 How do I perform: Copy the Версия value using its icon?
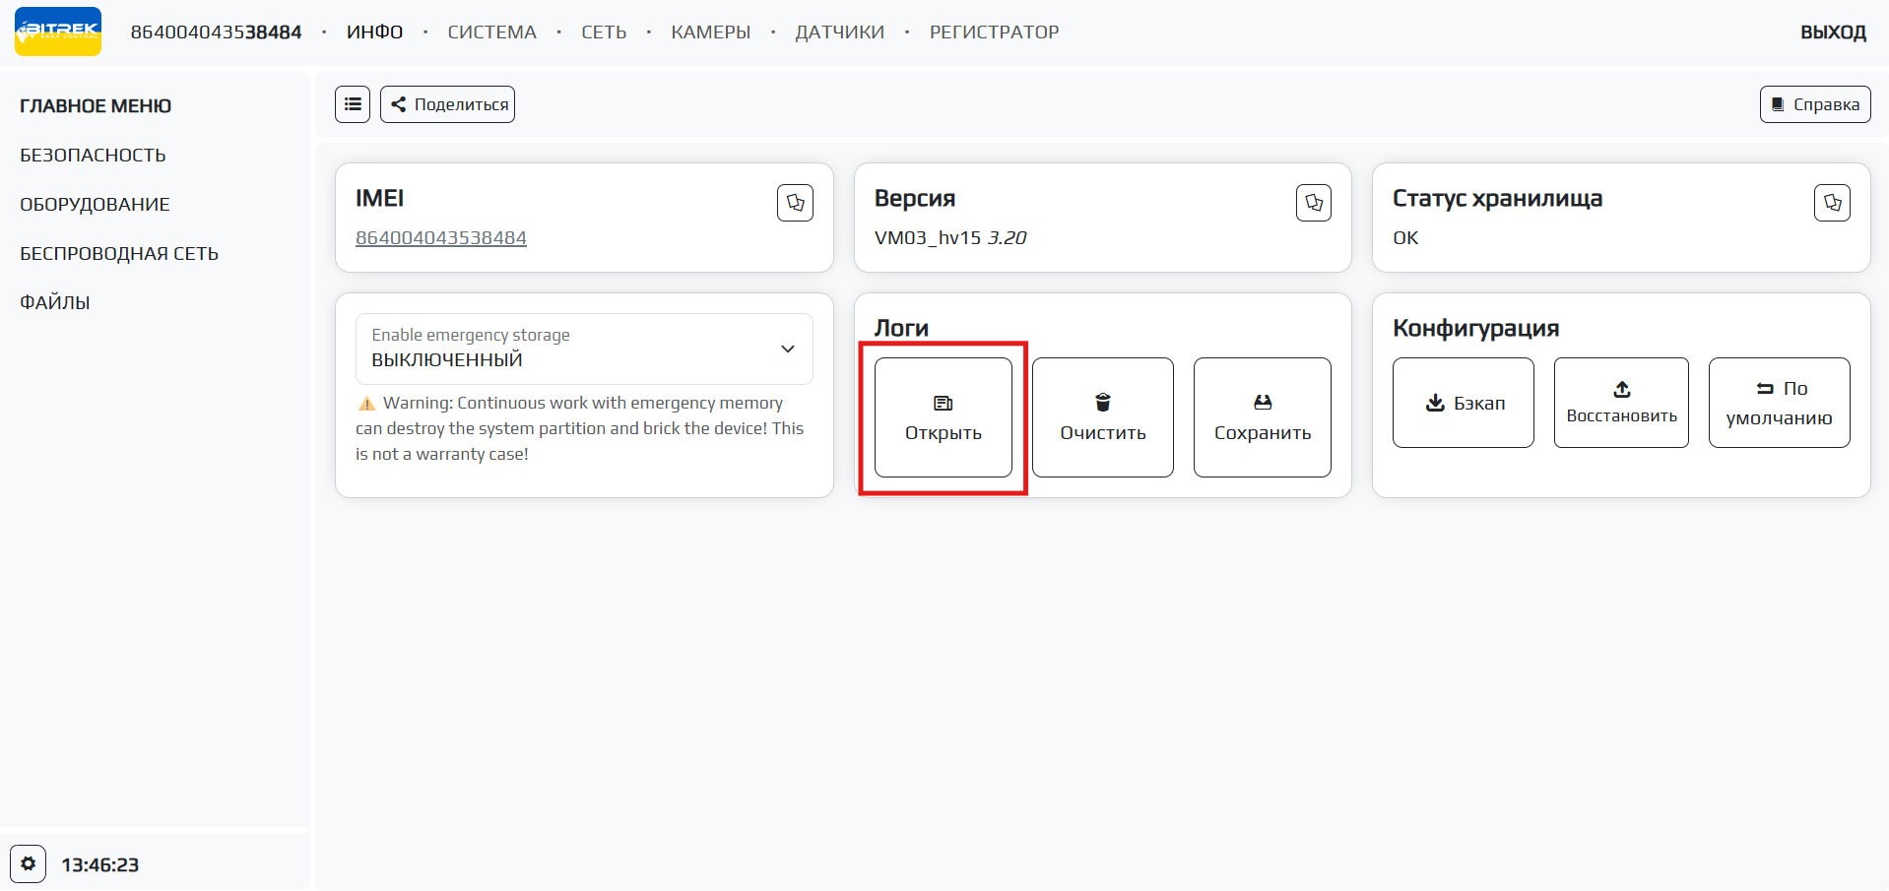coord(1313,203)
